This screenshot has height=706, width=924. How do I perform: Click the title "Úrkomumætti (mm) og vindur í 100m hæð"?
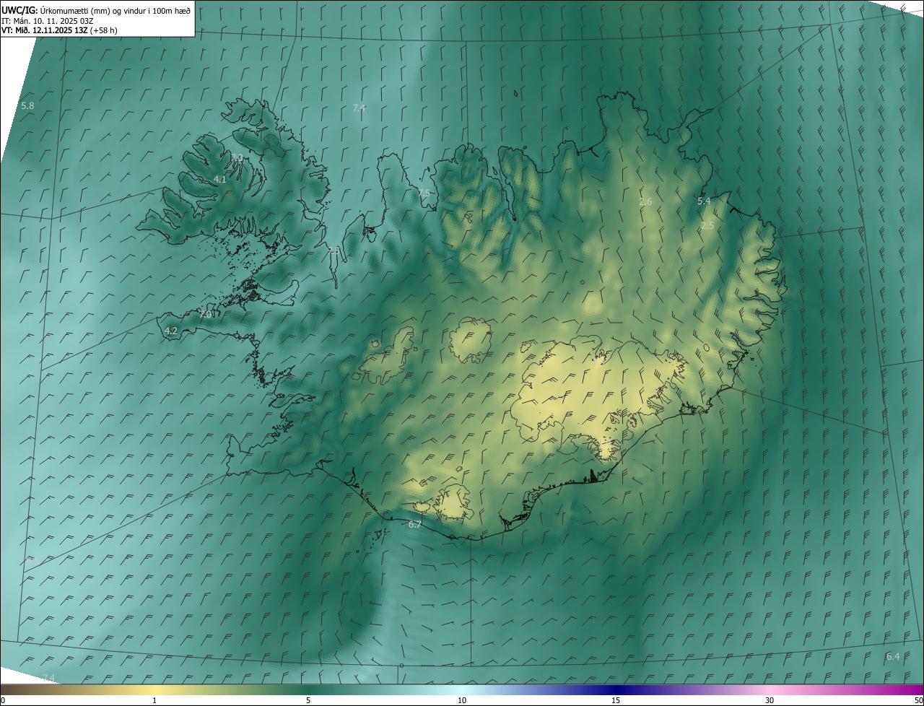point(115,10)
